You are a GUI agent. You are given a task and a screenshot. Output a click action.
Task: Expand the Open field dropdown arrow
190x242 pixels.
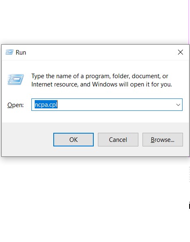click(x=178, y=105)
